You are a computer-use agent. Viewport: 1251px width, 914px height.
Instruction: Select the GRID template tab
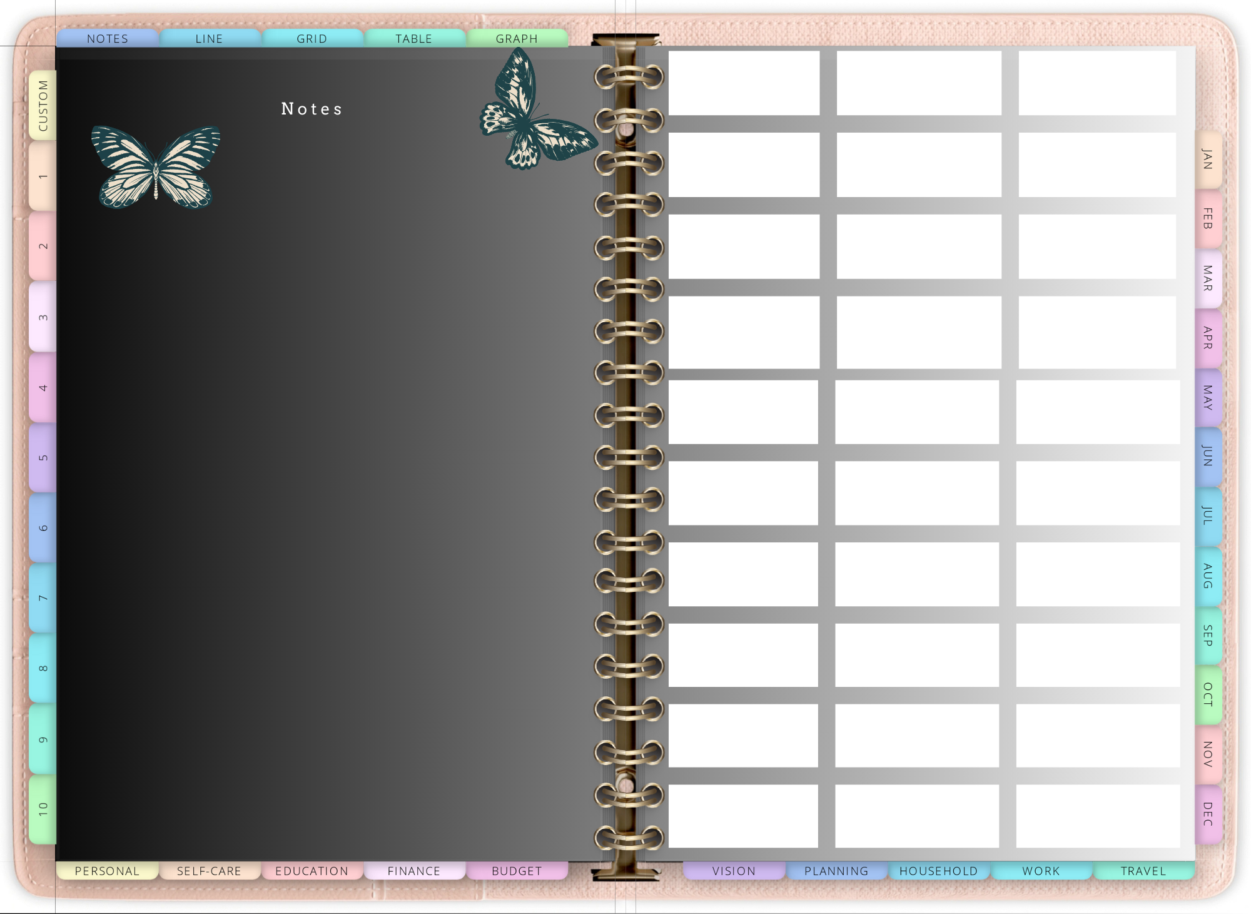coord(311,38)
